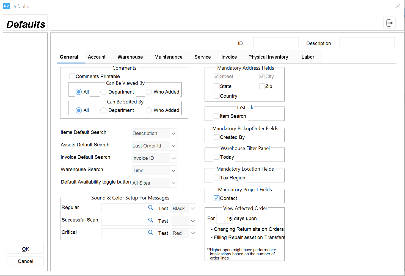This screenshot has height=276, width=405.
Task: Uncheck Contact under Mandatory Project Fields
Action: tap(217, 198)
